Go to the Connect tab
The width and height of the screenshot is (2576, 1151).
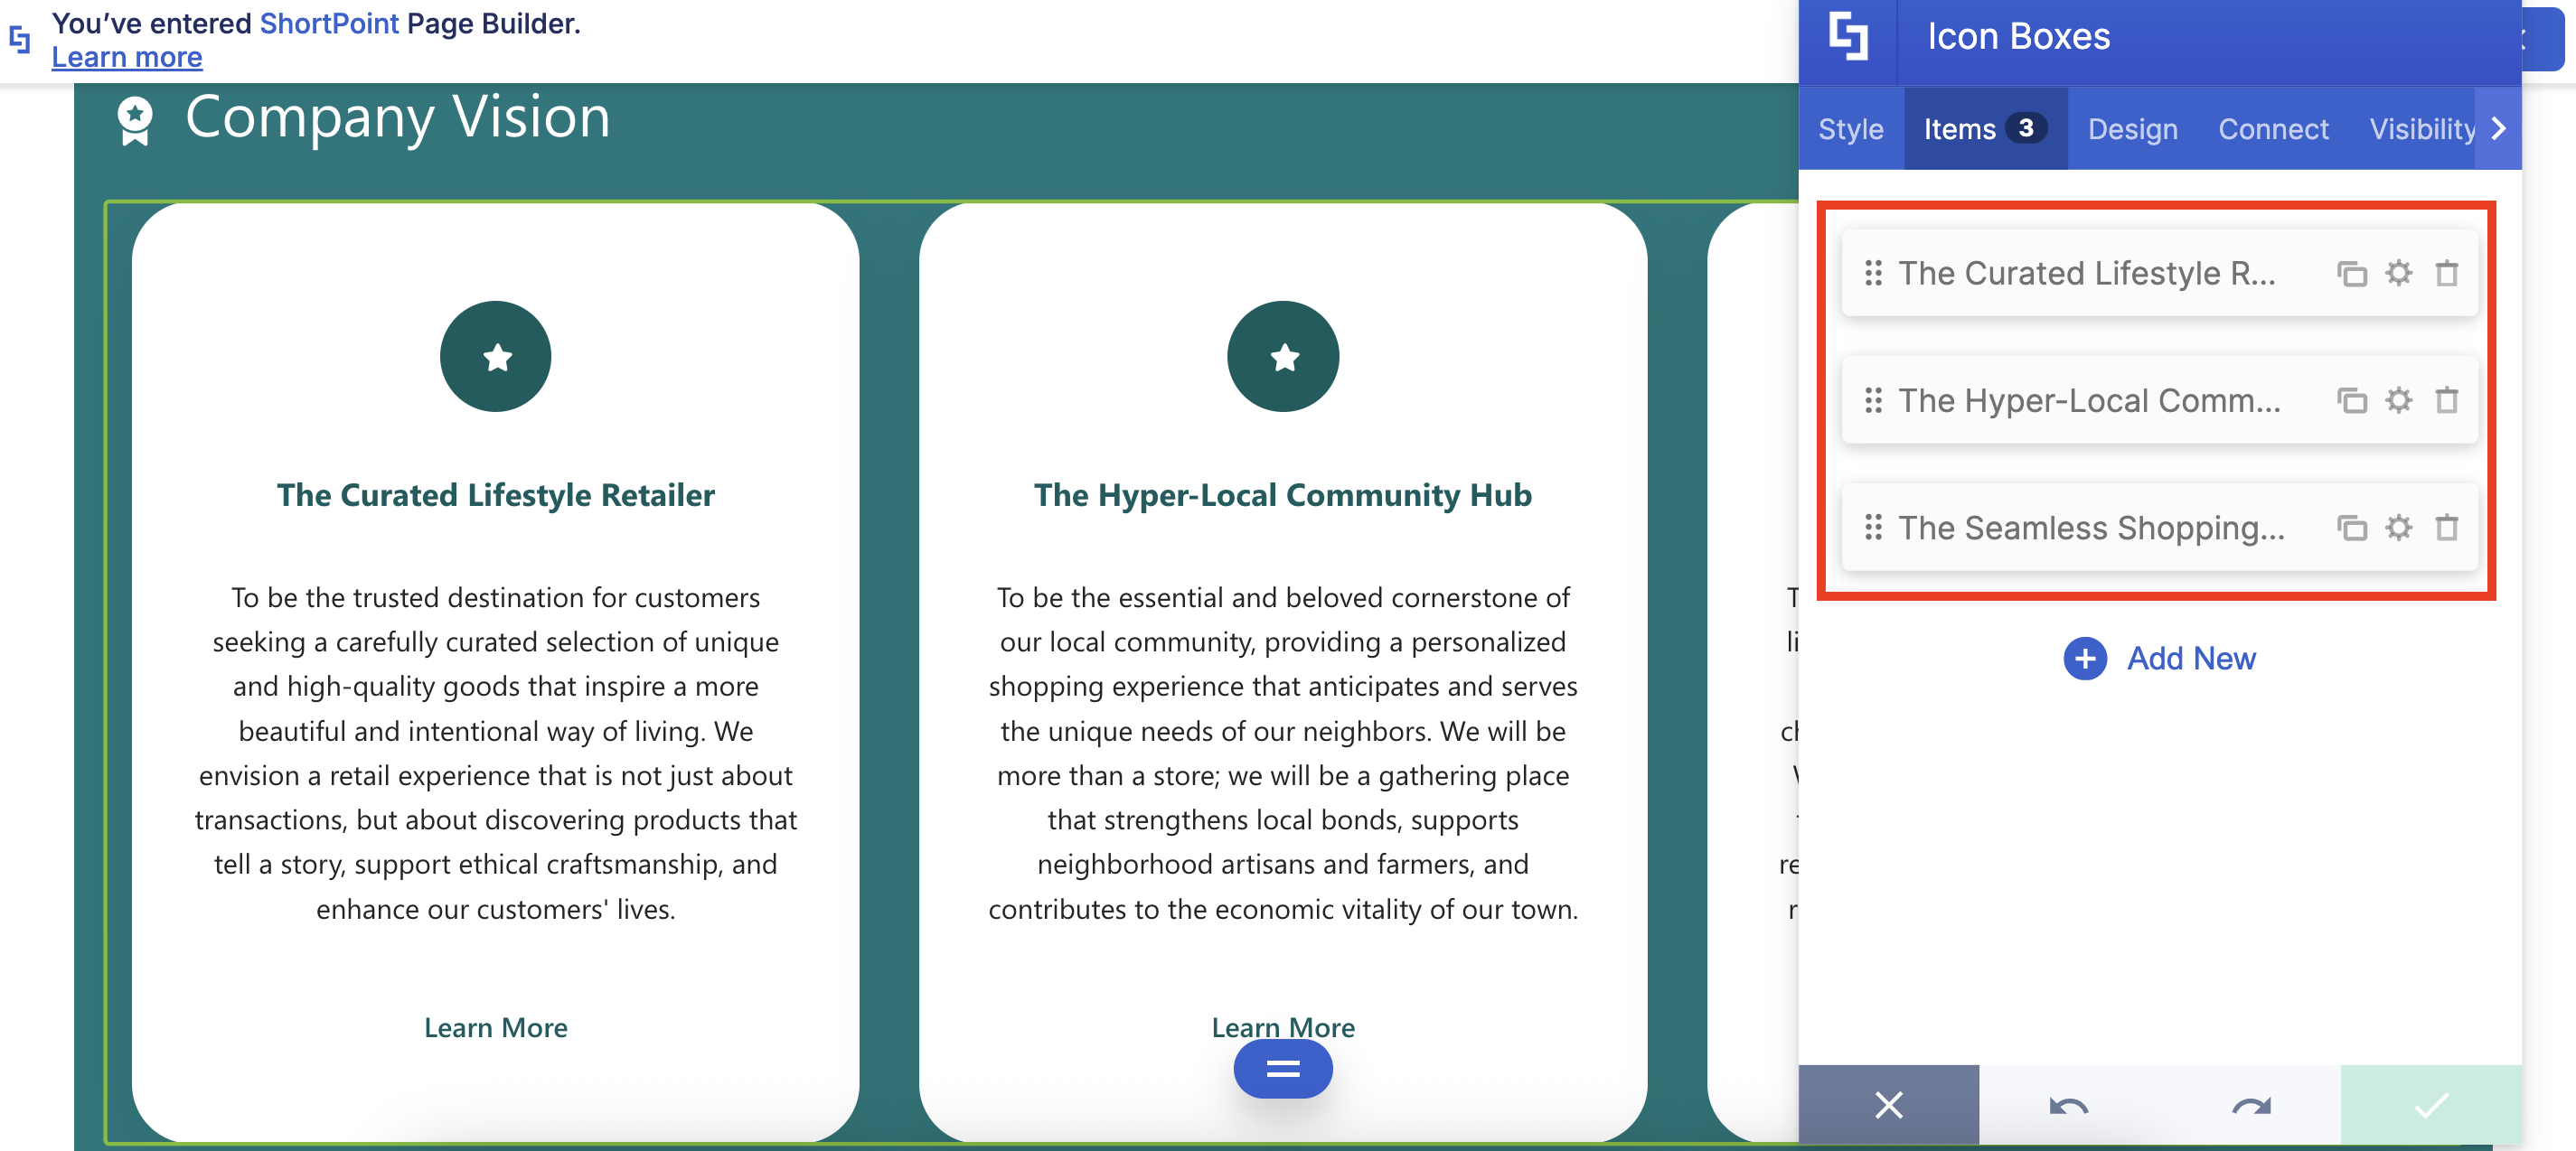pyautogui.click(x=2273, y=129)
